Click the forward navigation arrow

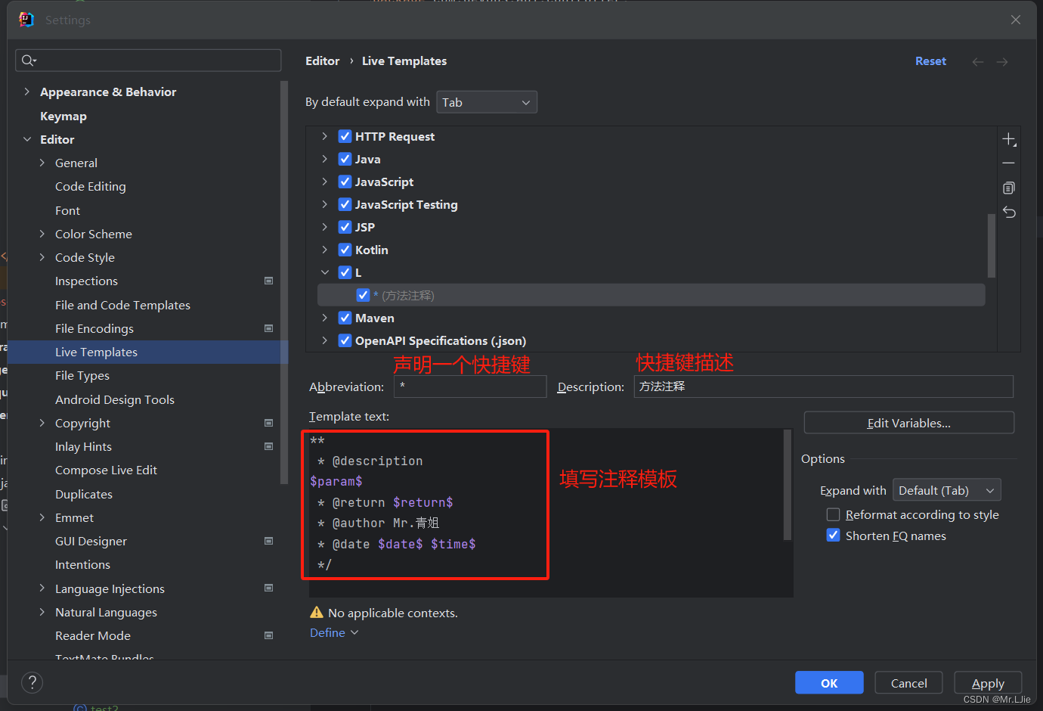(x=1002, y=62)
